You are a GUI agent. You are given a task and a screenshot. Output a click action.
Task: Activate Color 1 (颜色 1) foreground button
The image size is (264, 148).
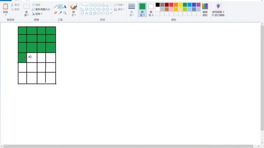click(x=142, y=10)
